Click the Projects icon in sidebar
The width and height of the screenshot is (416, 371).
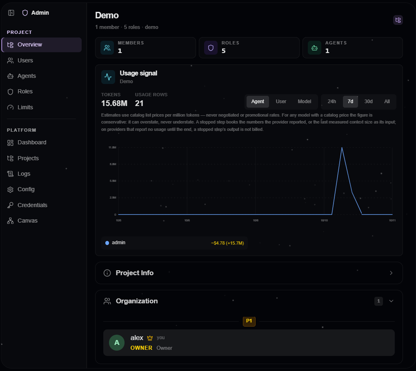tap(10, 158)
